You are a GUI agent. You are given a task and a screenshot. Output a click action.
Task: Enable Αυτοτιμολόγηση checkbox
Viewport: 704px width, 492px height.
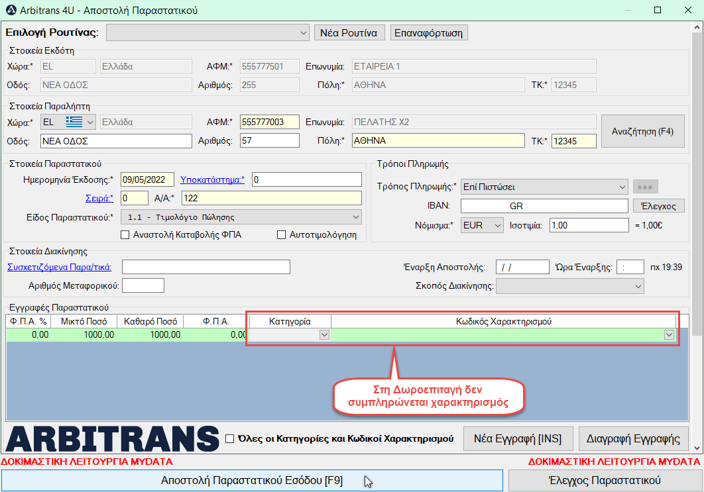coord(282,234)
